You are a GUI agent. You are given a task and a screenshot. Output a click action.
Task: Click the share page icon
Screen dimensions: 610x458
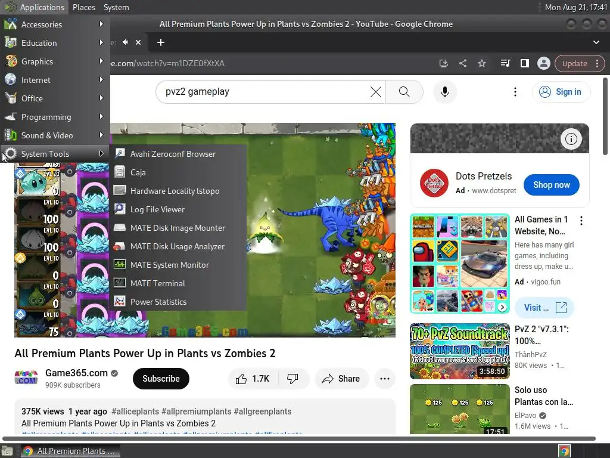pyautogui.click(x=462, y=63)
